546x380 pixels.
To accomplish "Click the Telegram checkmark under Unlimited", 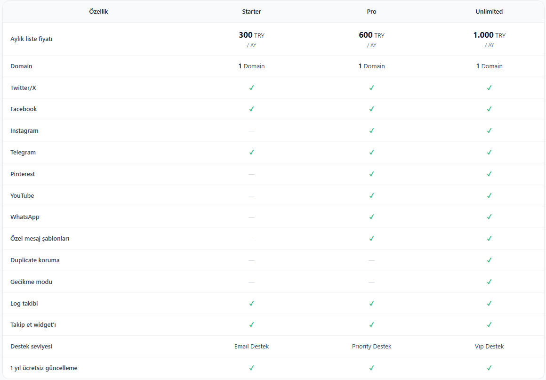I will pyautogui.click(x=489, y=152).
